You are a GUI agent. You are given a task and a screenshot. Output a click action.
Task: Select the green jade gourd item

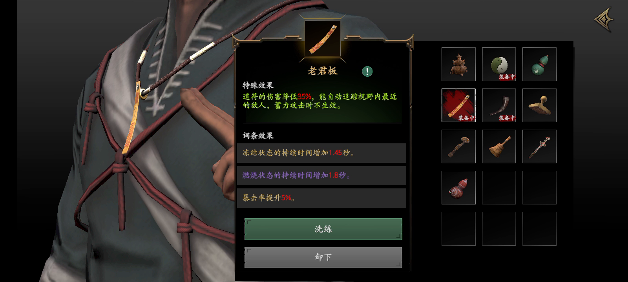coord(539,64)
